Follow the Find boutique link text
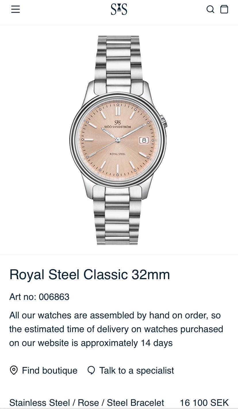238x409 pixels. [50, 370]
